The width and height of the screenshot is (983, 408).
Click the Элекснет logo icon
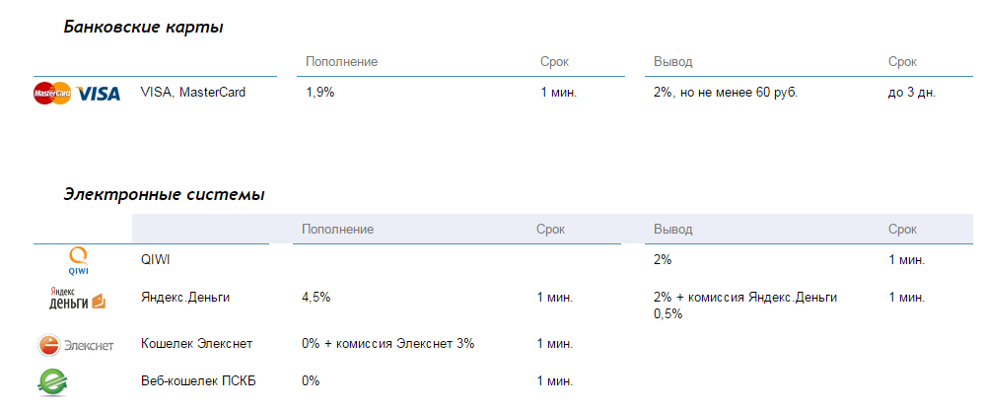(x=76, y=345)
